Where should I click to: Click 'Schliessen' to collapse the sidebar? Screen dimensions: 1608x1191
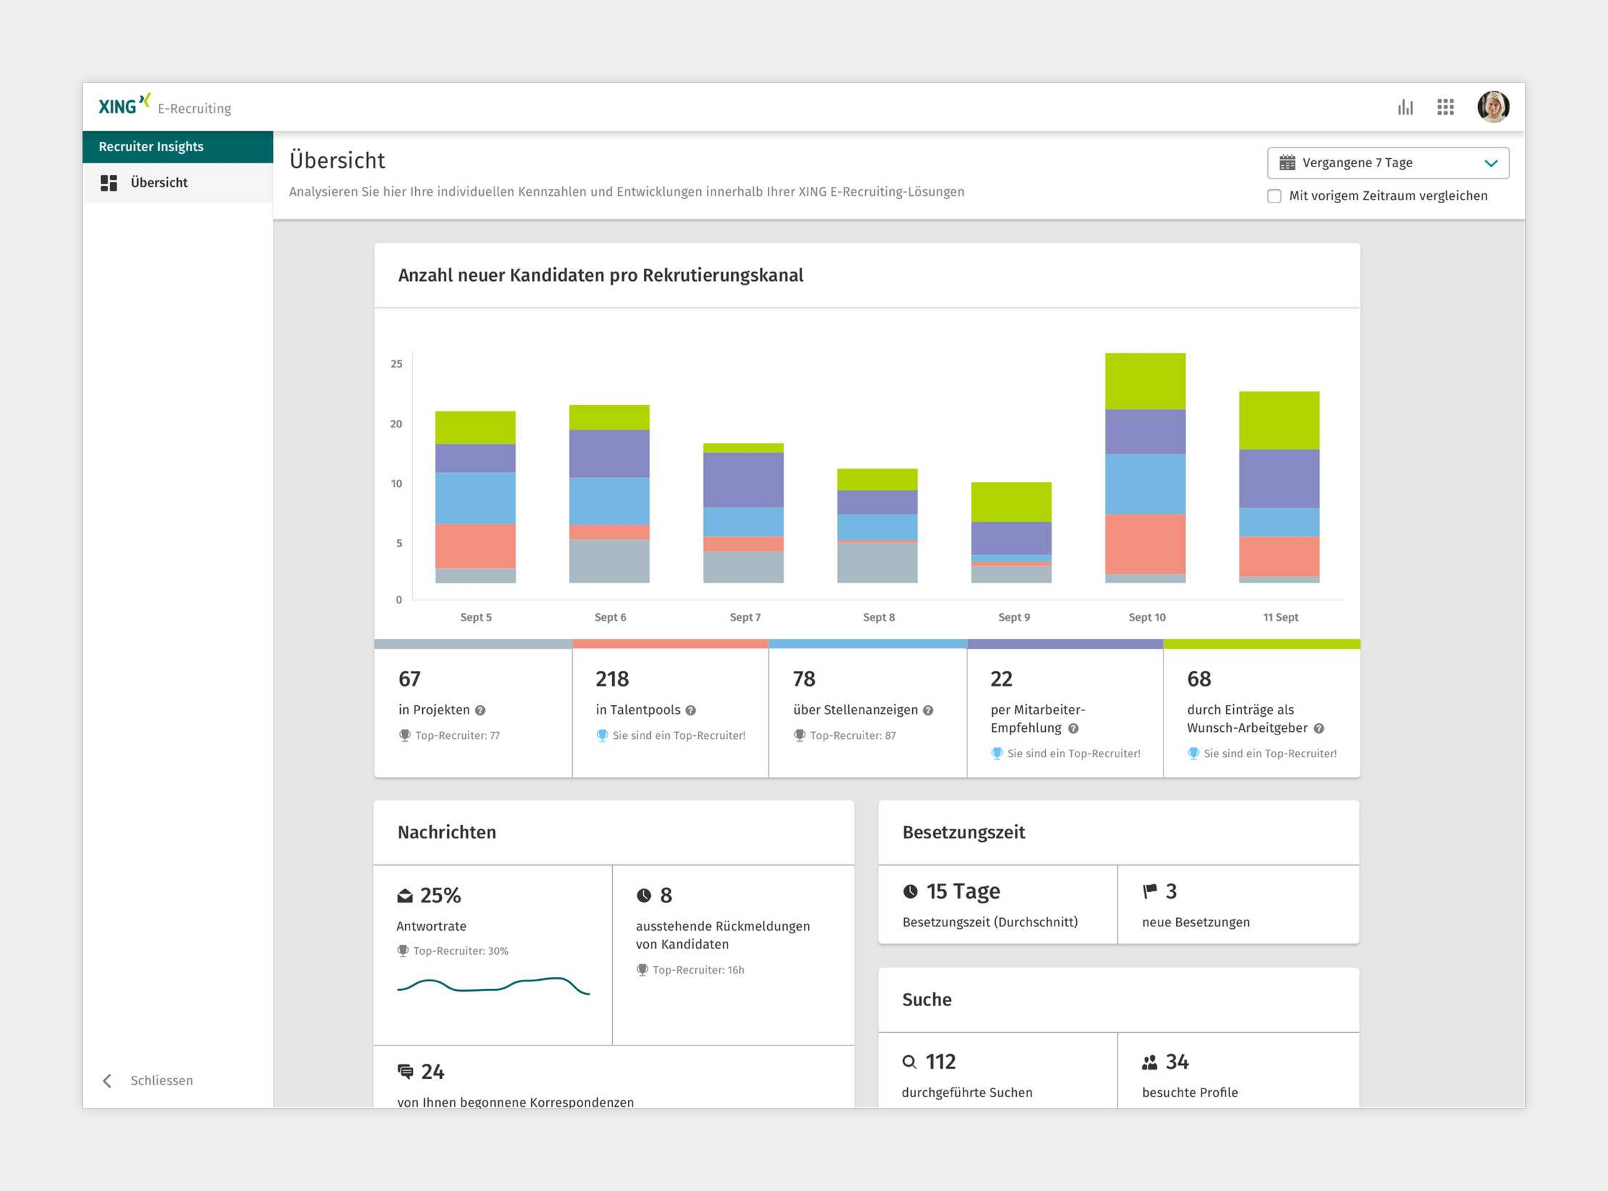[161, 1080]
